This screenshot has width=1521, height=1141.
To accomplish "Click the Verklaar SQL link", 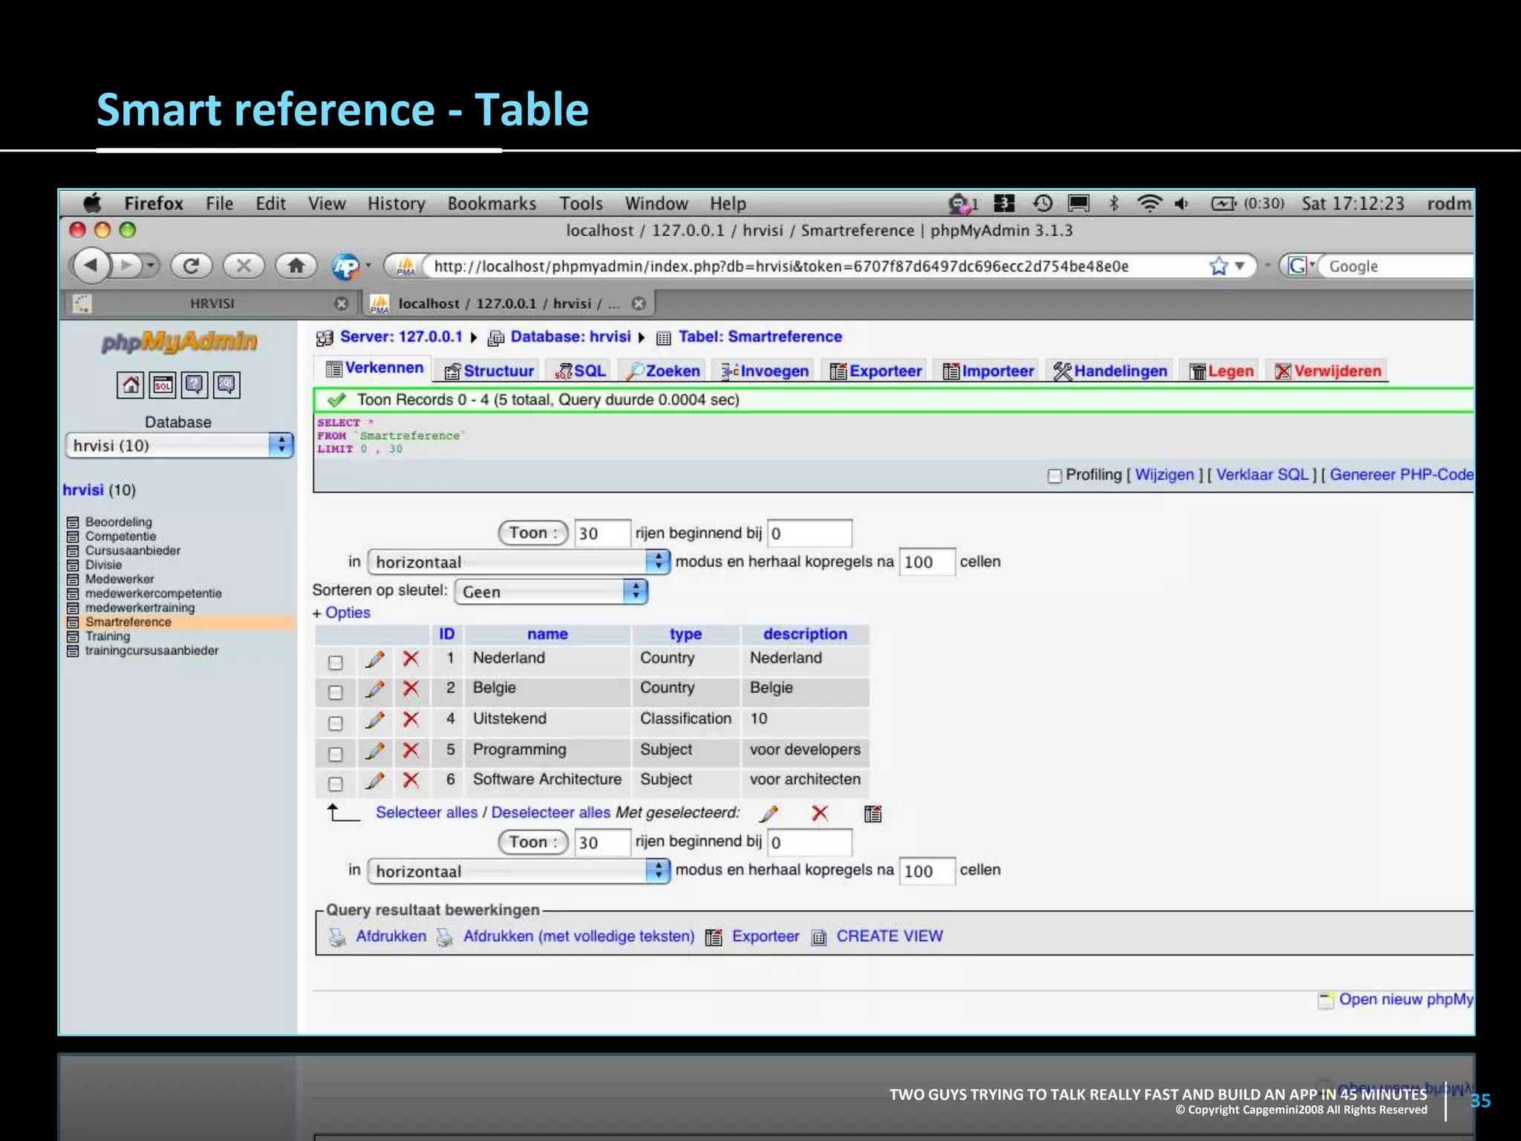I will 1263,475.
